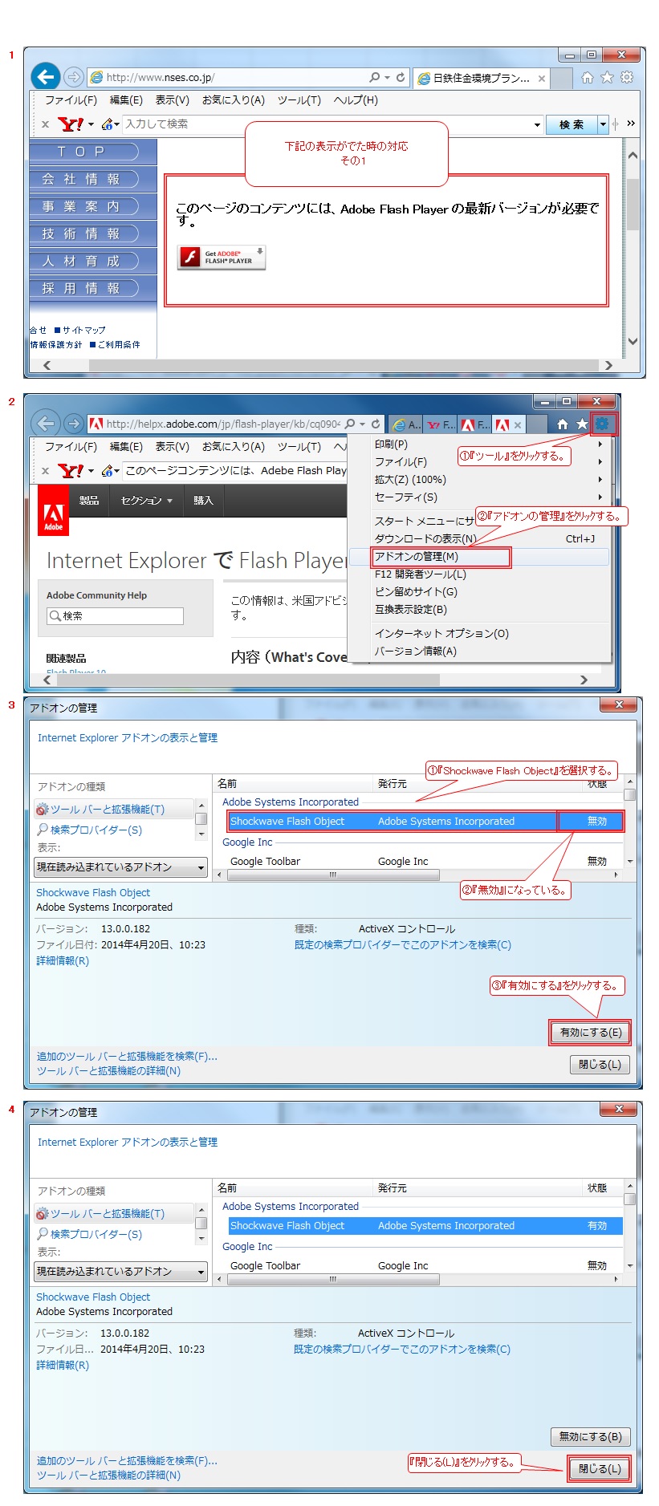This screenshot has width=659, height=1506.
Task: Click the home icon in the helpx.adobe.com browser
Action: tap(563, 424)
